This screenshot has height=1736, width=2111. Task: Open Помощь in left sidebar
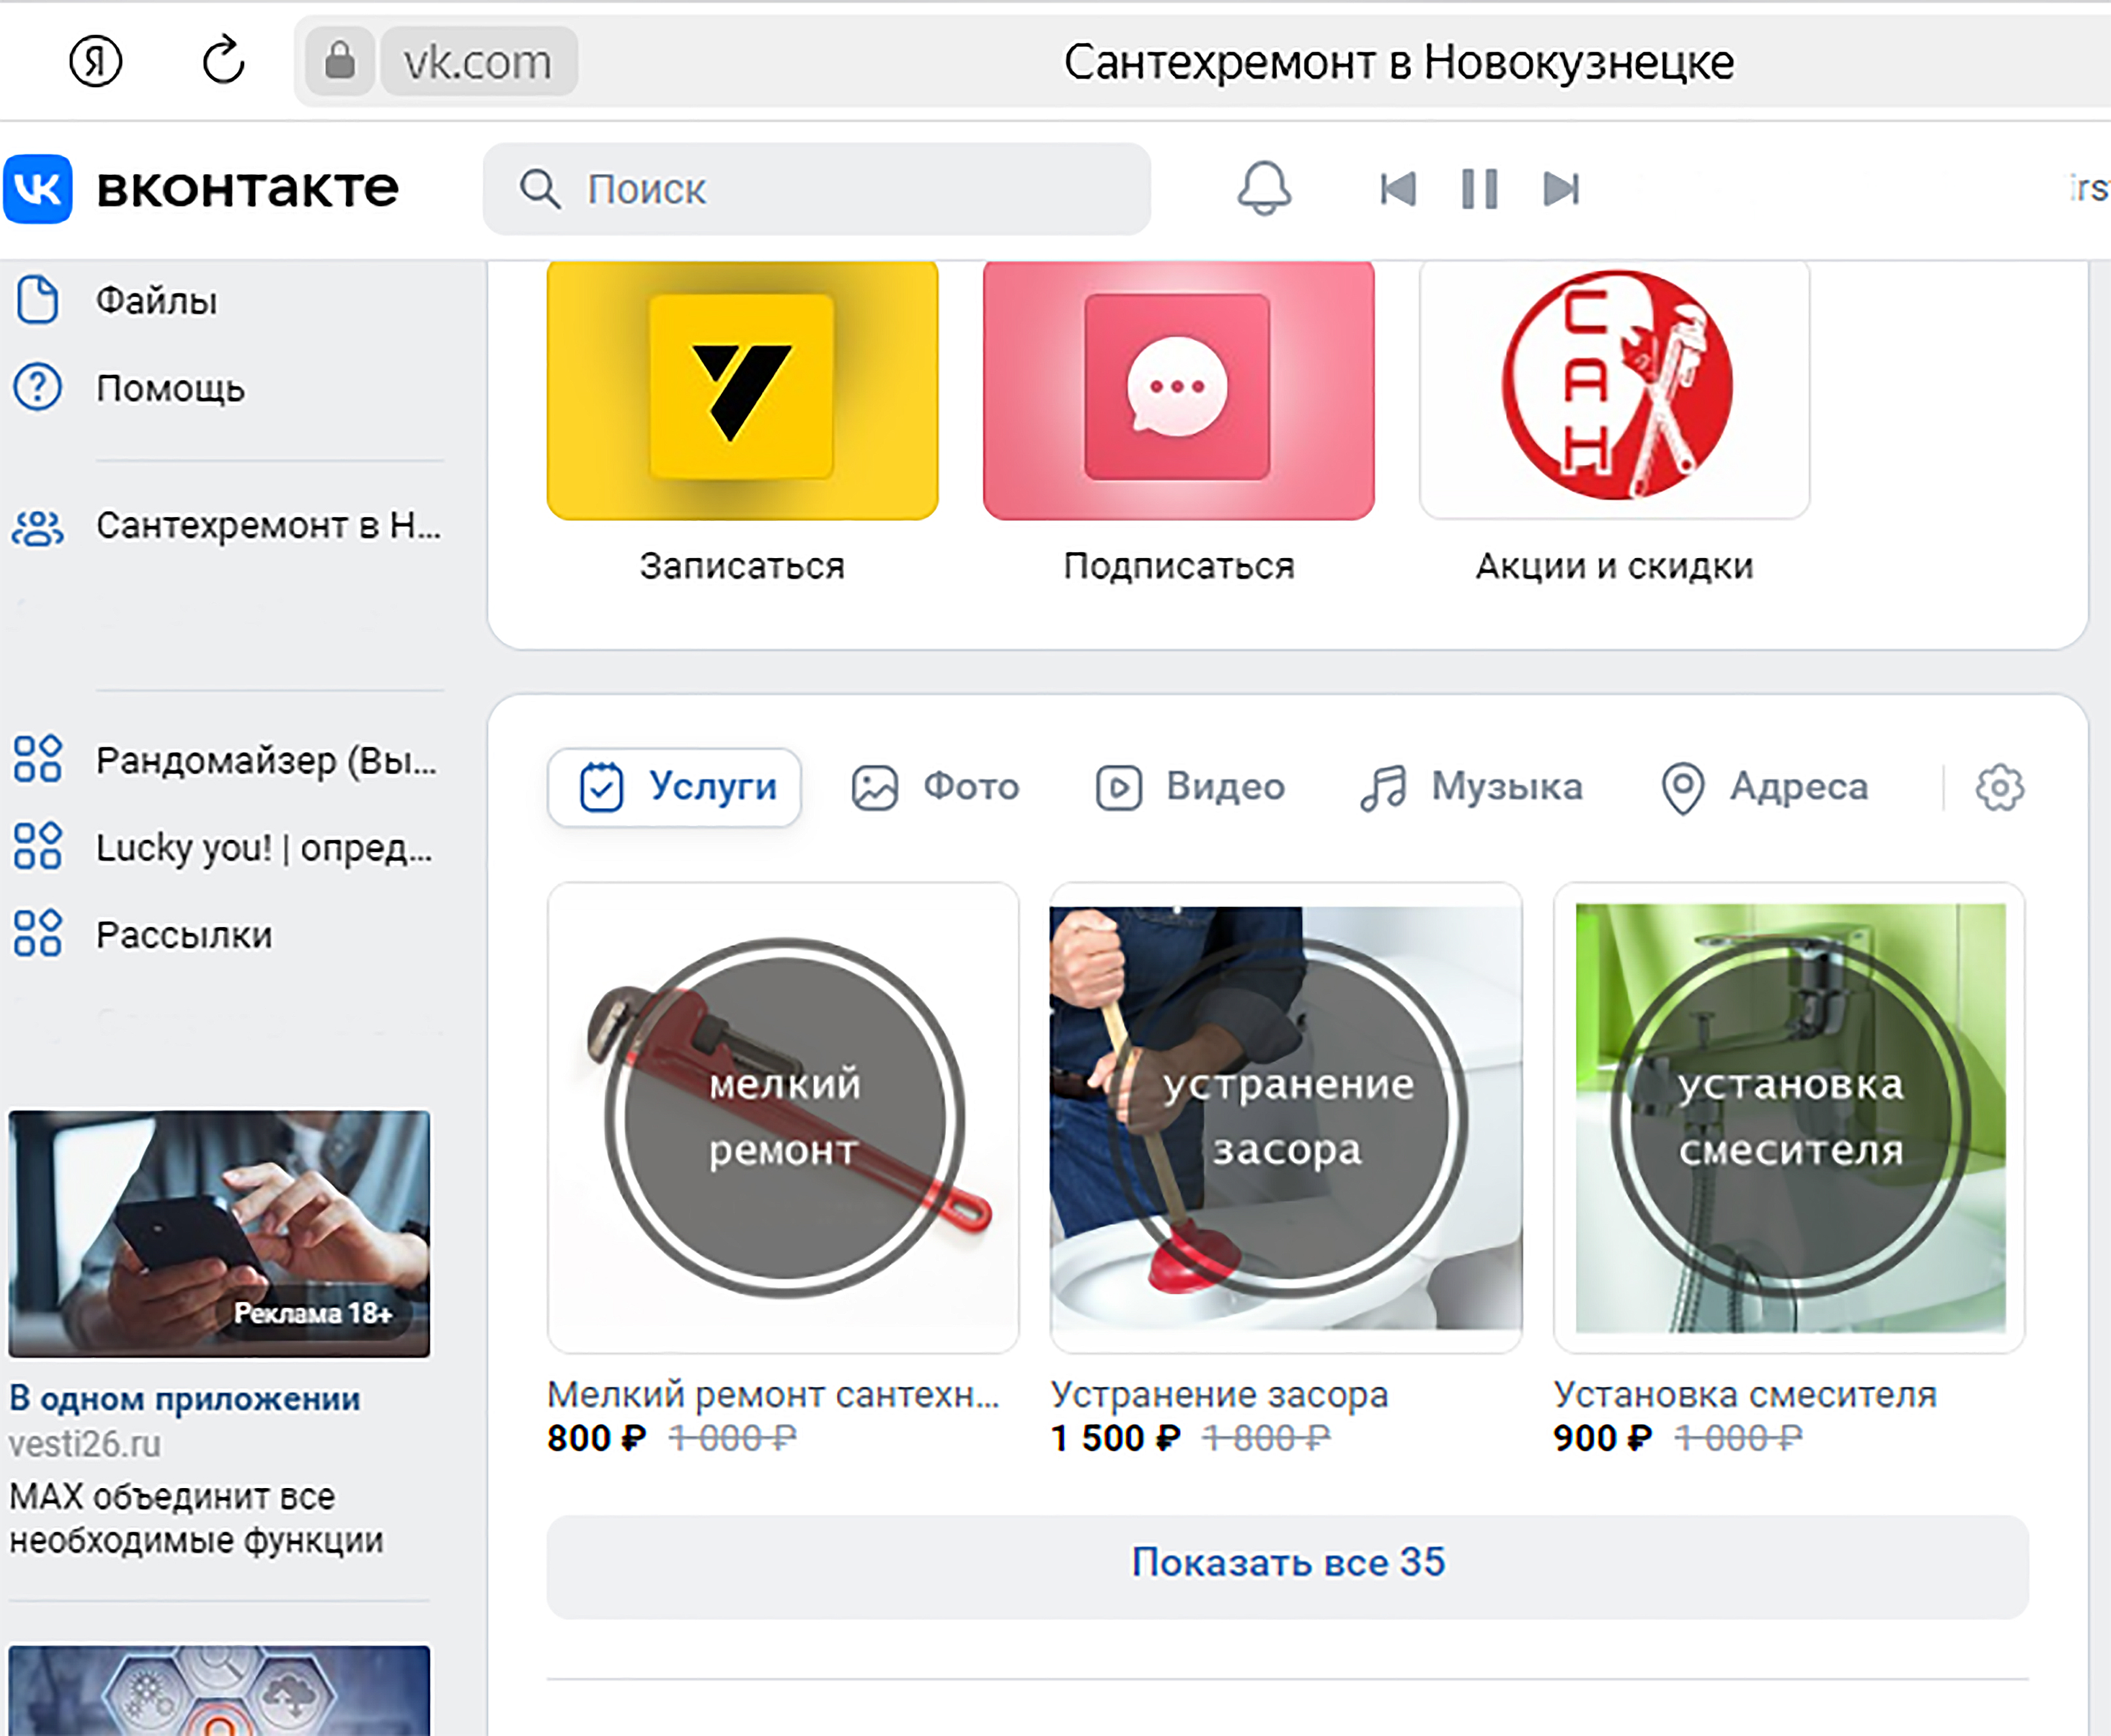pos(170,388)
